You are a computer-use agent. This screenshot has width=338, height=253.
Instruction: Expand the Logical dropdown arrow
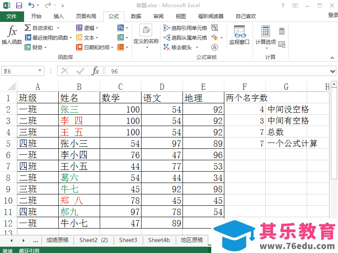pyautogui.click(x=97, y=28)
